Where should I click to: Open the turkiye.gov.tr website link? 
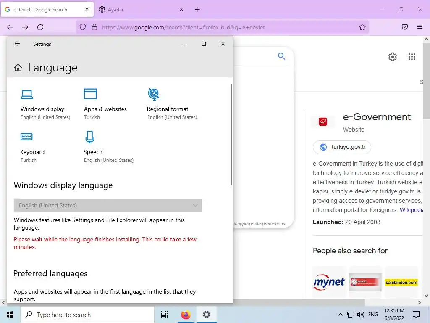coord(342,147)
